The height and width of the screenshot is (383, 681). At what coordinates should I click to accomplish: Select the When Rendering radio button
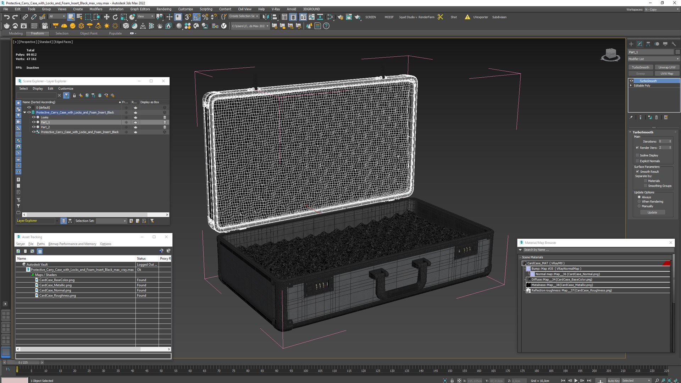coord(639,201)
